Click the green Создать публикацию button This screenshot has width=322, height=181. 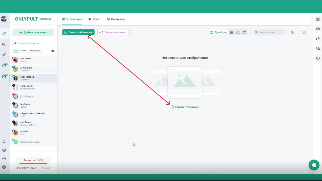pos(78,32)
